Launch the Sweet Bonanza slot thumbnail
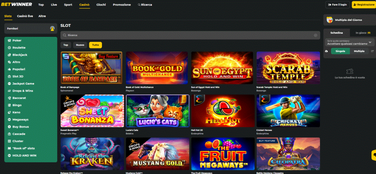The height and width of the screenshot is (174, 376). click(92, 111)
